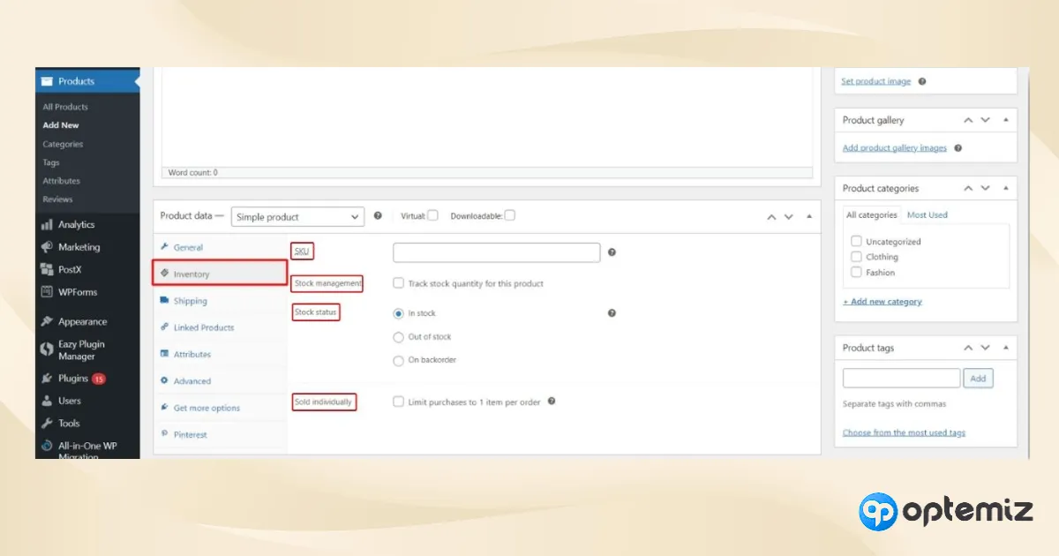Switch to the Most Used categories tab
Screen dimensions: 1059x556
click(928, 214)
